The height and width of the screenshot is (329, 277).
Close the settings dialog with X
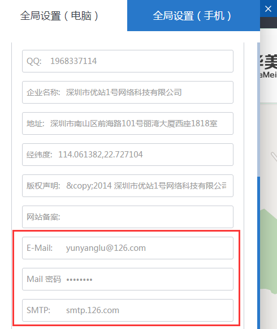[268, 9]
